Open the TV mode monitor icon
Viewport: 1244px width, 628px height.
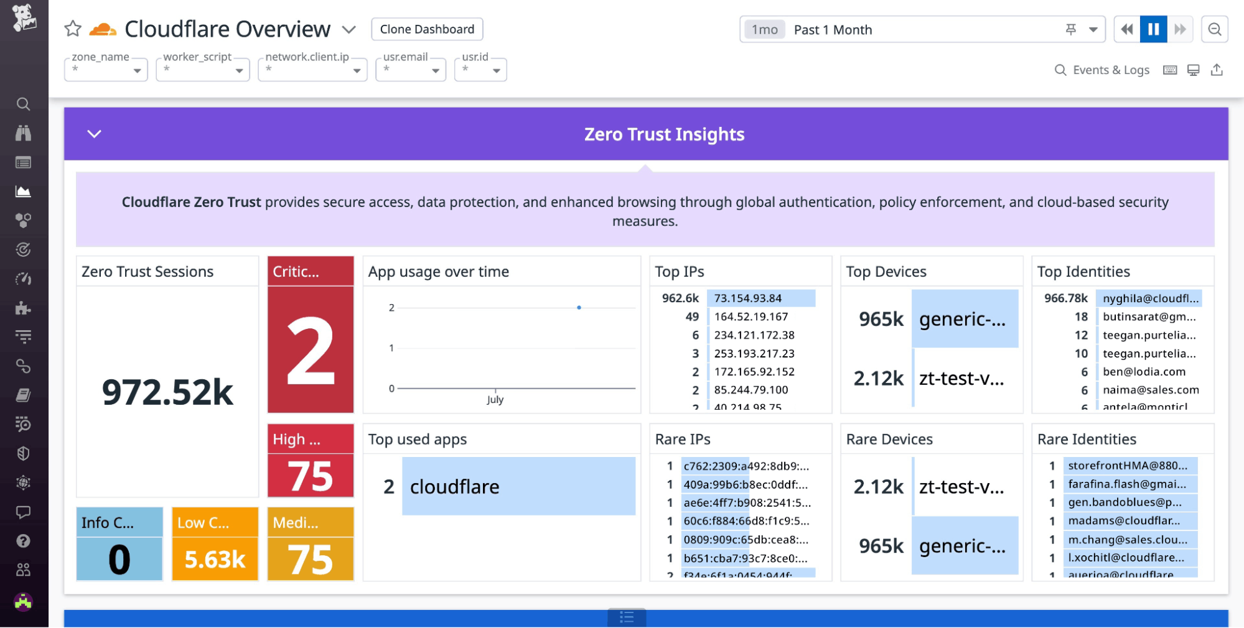click(x=1193, y=70)
